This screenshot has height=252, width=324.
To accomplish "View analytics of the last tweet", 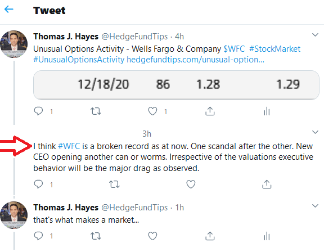I will (267, 236).
